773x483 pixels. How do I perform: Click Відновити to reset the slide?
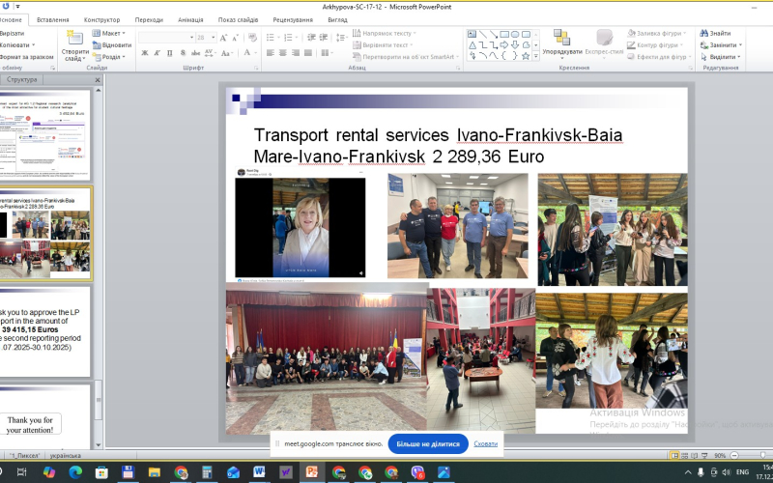click(112, 44)
